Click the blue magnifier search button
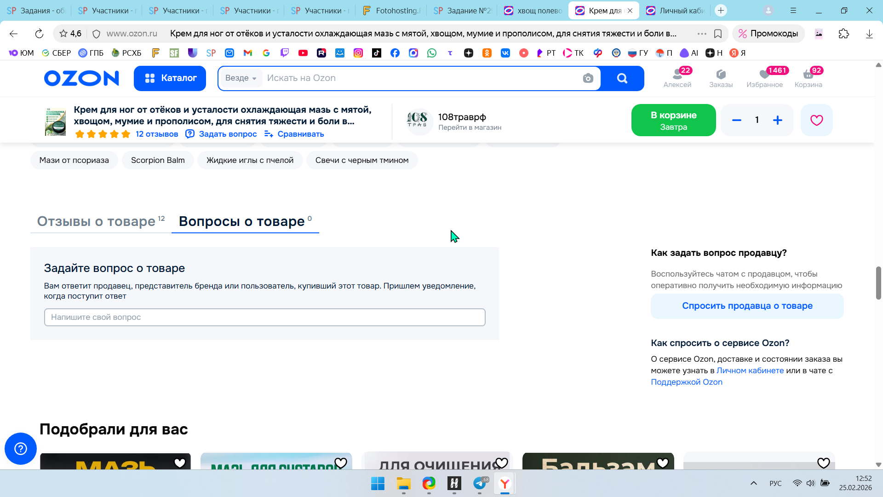Screen dimensions: 883x497 coord(622,78)
